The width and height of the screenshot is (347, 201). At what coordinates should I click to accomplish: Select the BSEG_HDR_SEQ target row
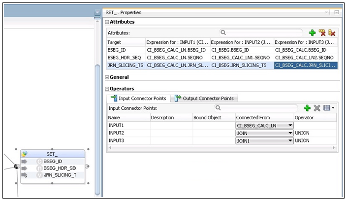(x=222, y=58)
